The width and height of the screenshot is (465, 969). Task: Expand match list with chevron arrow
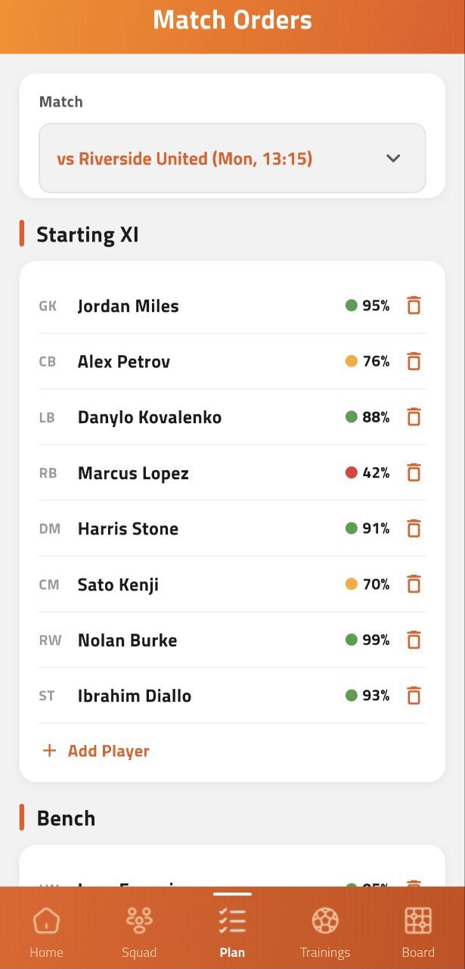coord(393,158)
